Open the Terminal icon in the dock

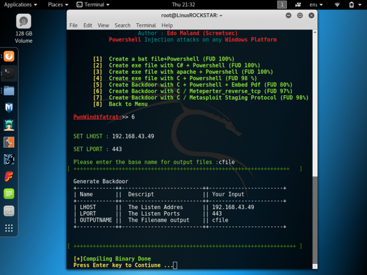9,73
